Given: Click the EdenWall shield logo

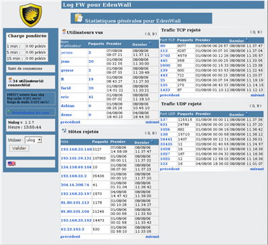Looking at the screenshot, I should coord(31,15).
